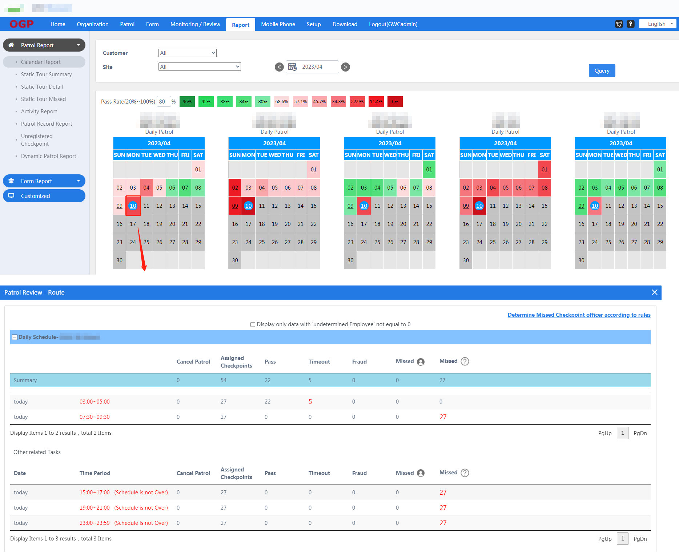
Task: Click the next month arrow icon
Action: tap(346, 67)
